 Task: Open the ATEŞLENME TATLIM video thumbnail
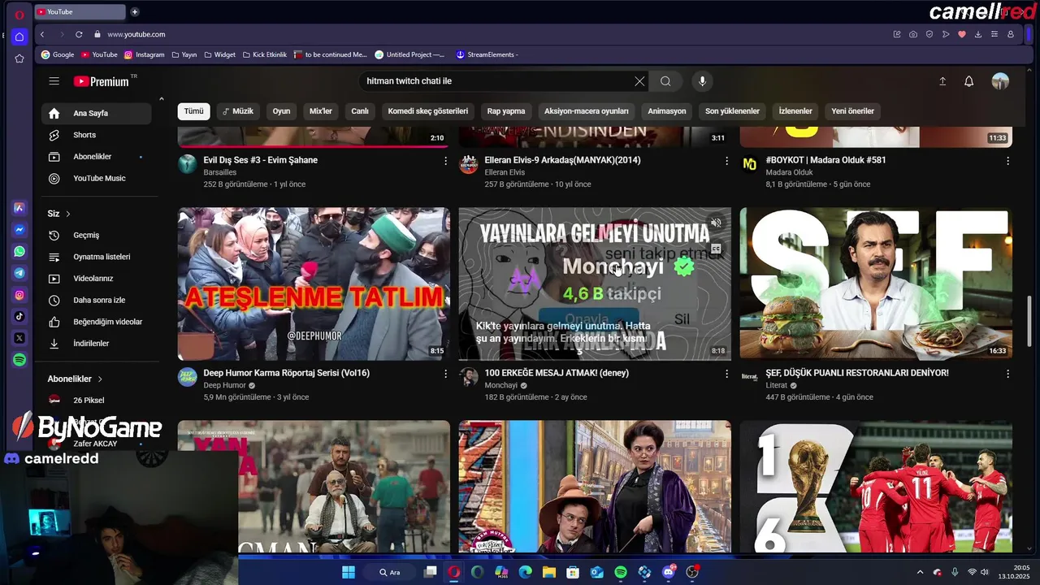(x=314, y=284)
